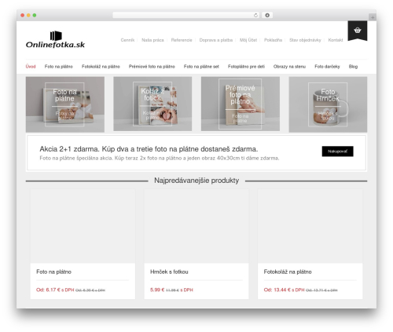This screenshot has height=332, width=393.
Task: Select Obrazy na stenu menu
Action: pyautogui.click(x=289, y=67)
